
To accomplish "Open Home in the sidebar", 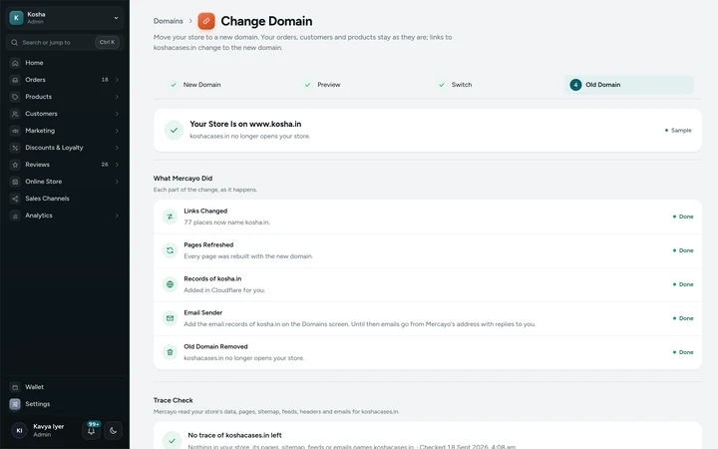I will point(65,63).
